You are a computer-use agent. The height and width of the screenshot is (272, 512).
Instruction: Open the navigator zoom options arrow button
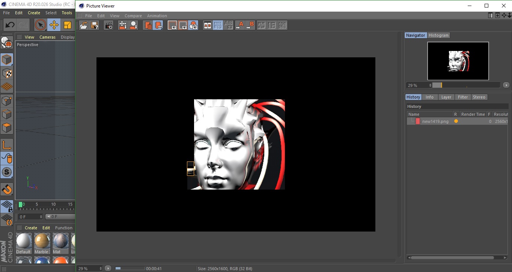point(506,85)
